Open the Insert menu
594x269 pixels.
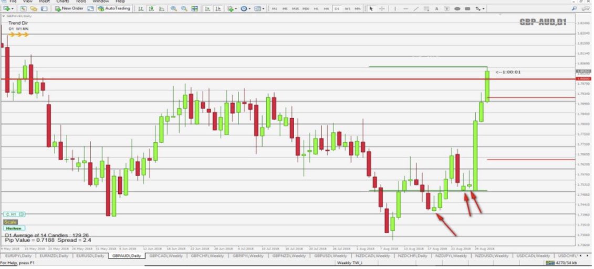pyautogui.click(x=44, y=2)
